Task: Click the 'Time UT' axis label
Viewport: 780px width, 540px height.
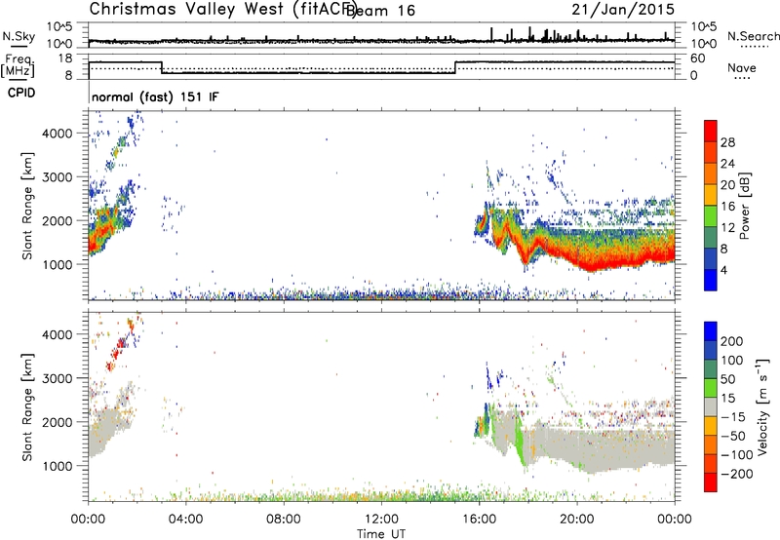Action: pyautogui.click(x=381, y=533)
